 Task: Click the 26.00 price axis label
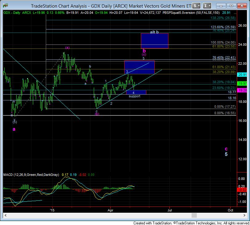click(x=242, y=25)
